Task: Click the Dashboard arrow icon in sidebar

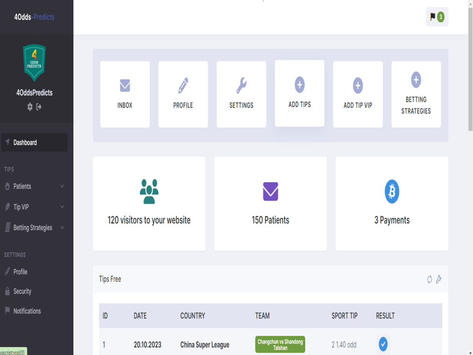Action: [8, 142]
